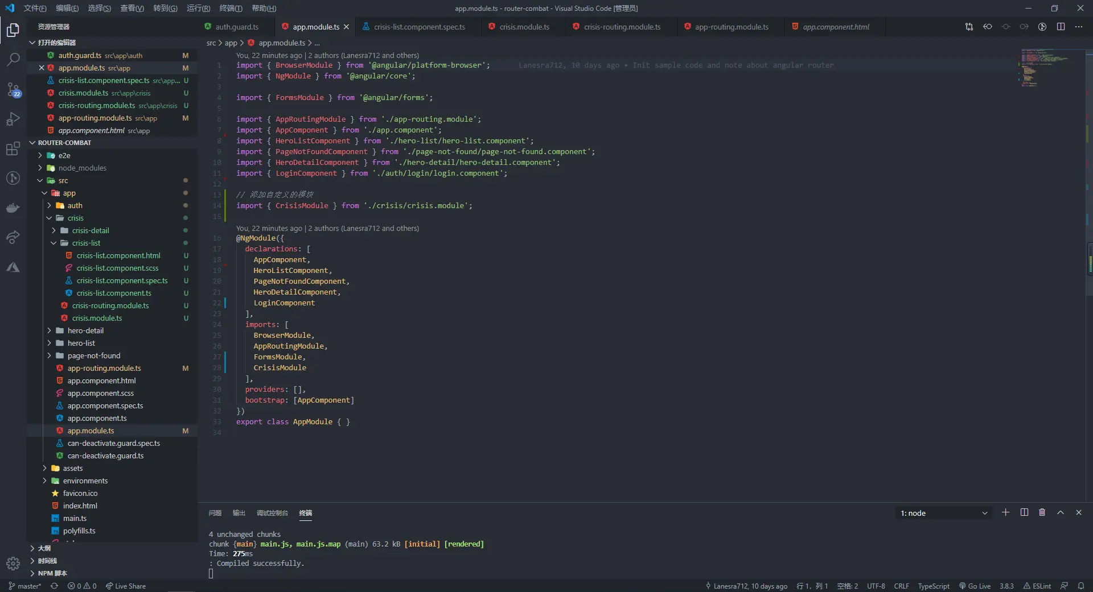Click the ESLint status item
The image size is (1093, 592).
[x=1037, y=586]
